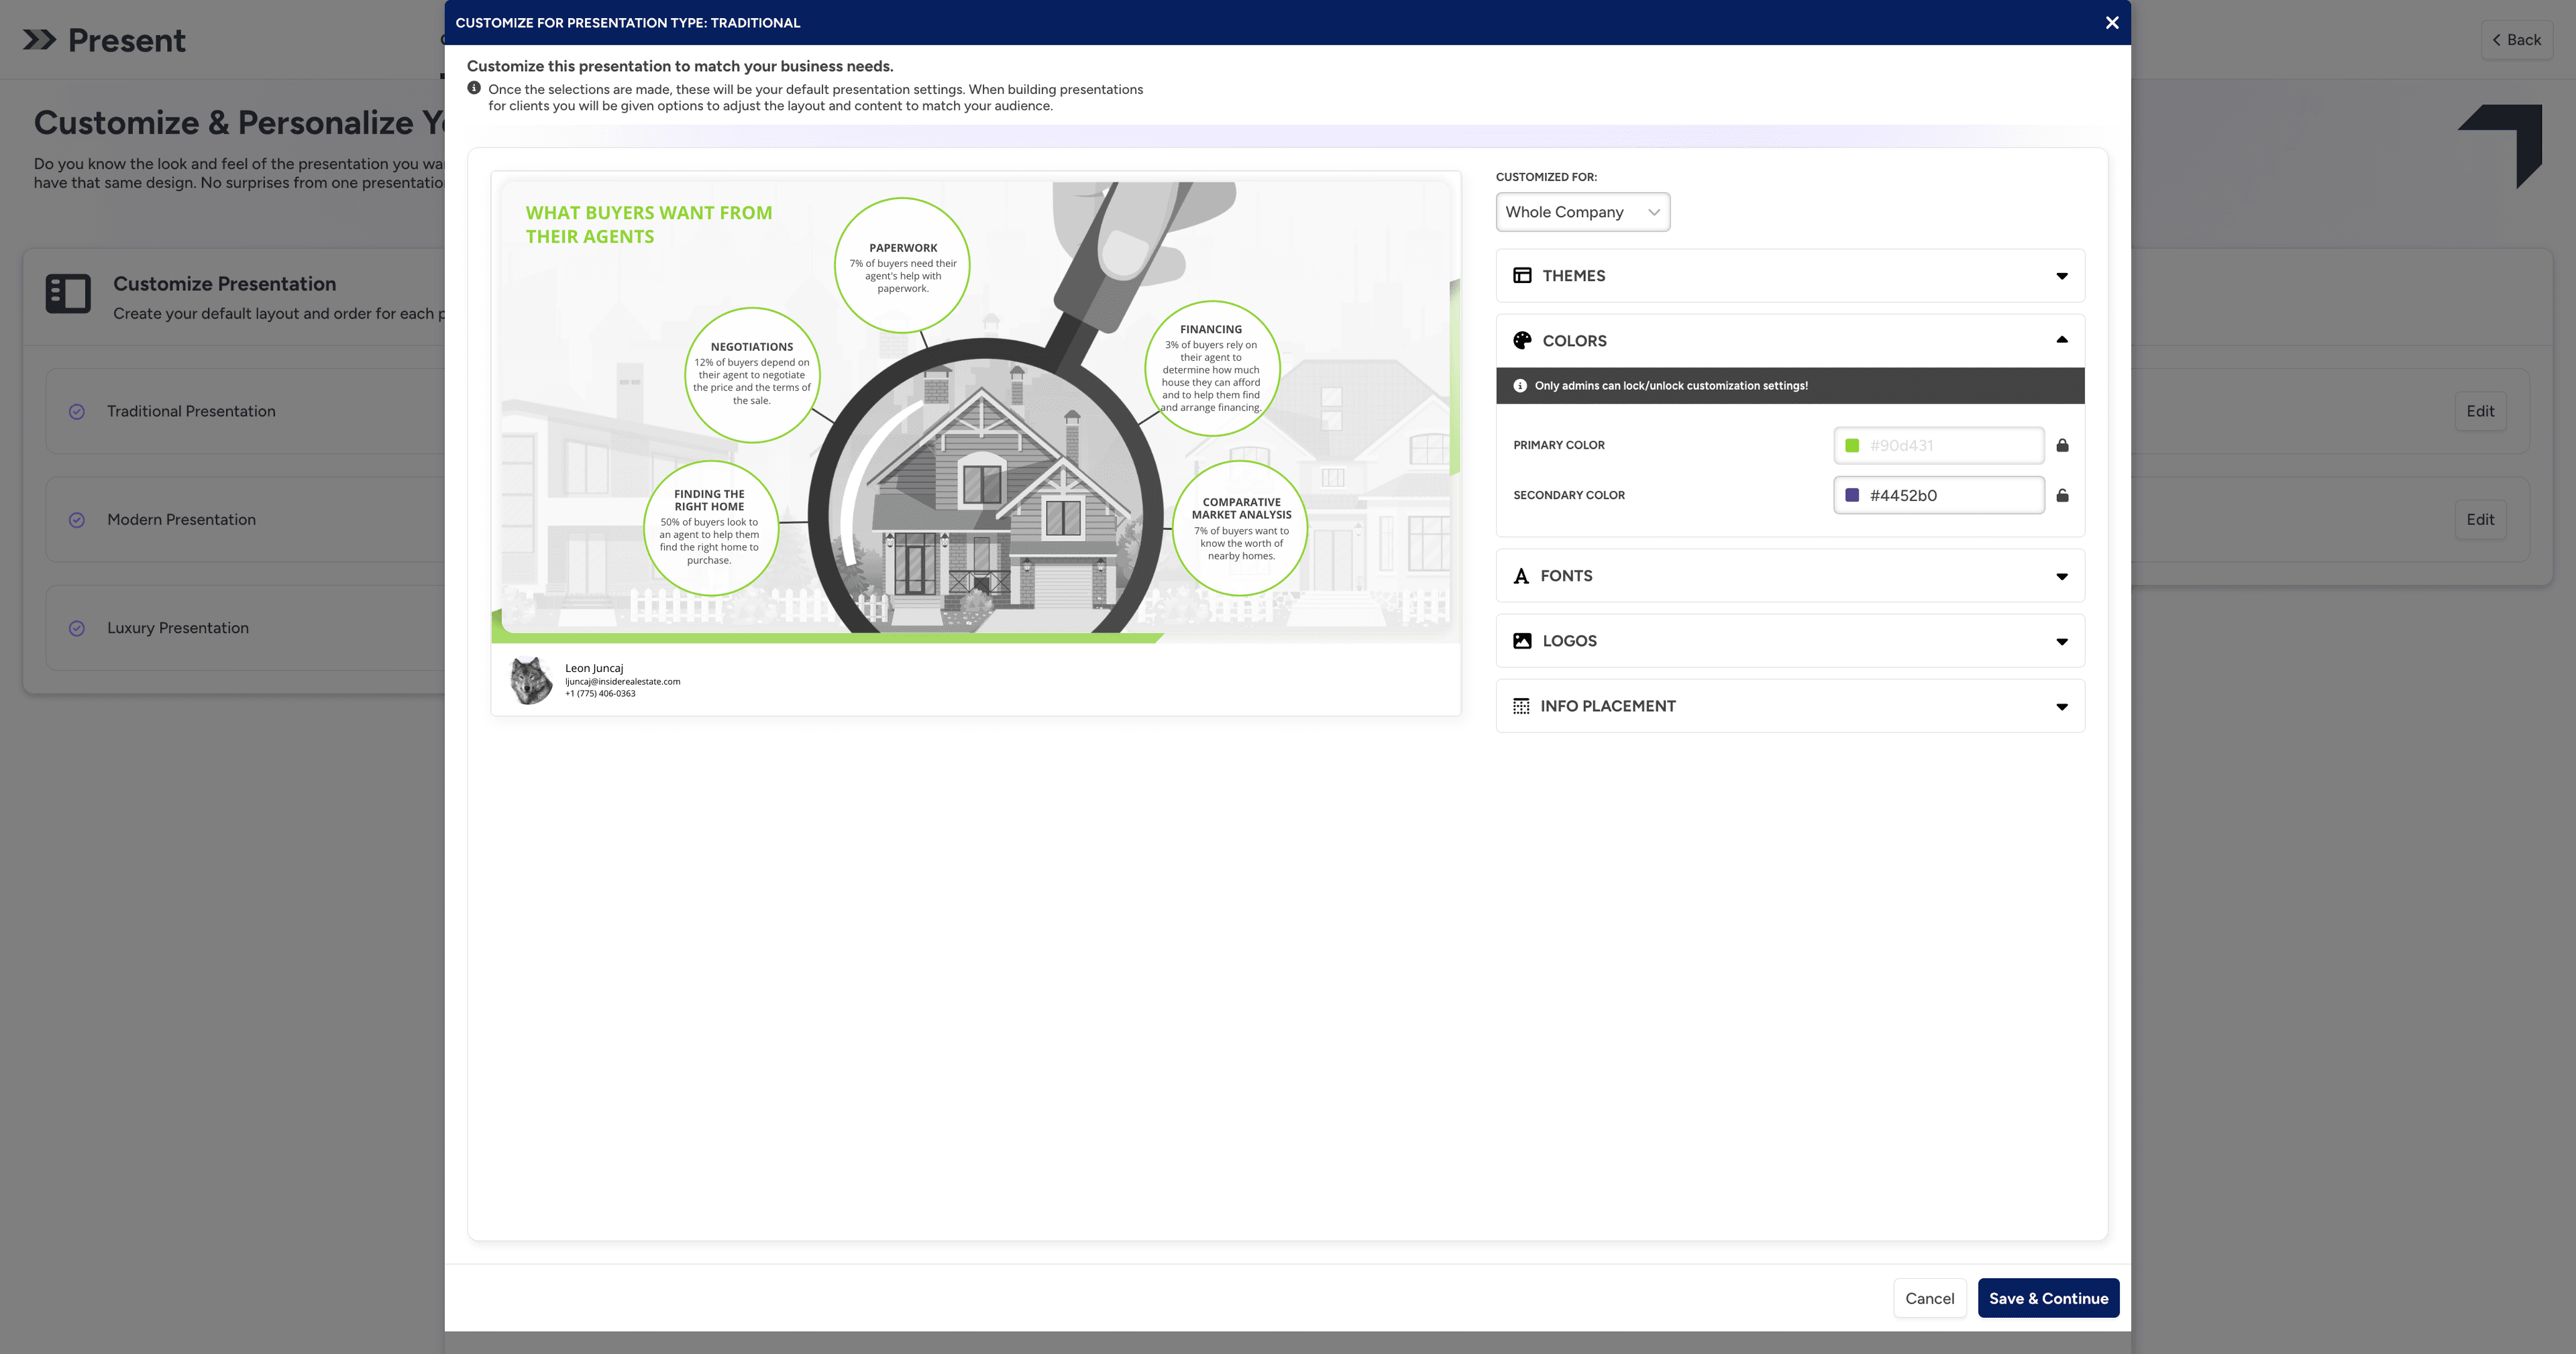
Task: Click the Customize Presentation heading in background
Action: (x=224, y=284)
